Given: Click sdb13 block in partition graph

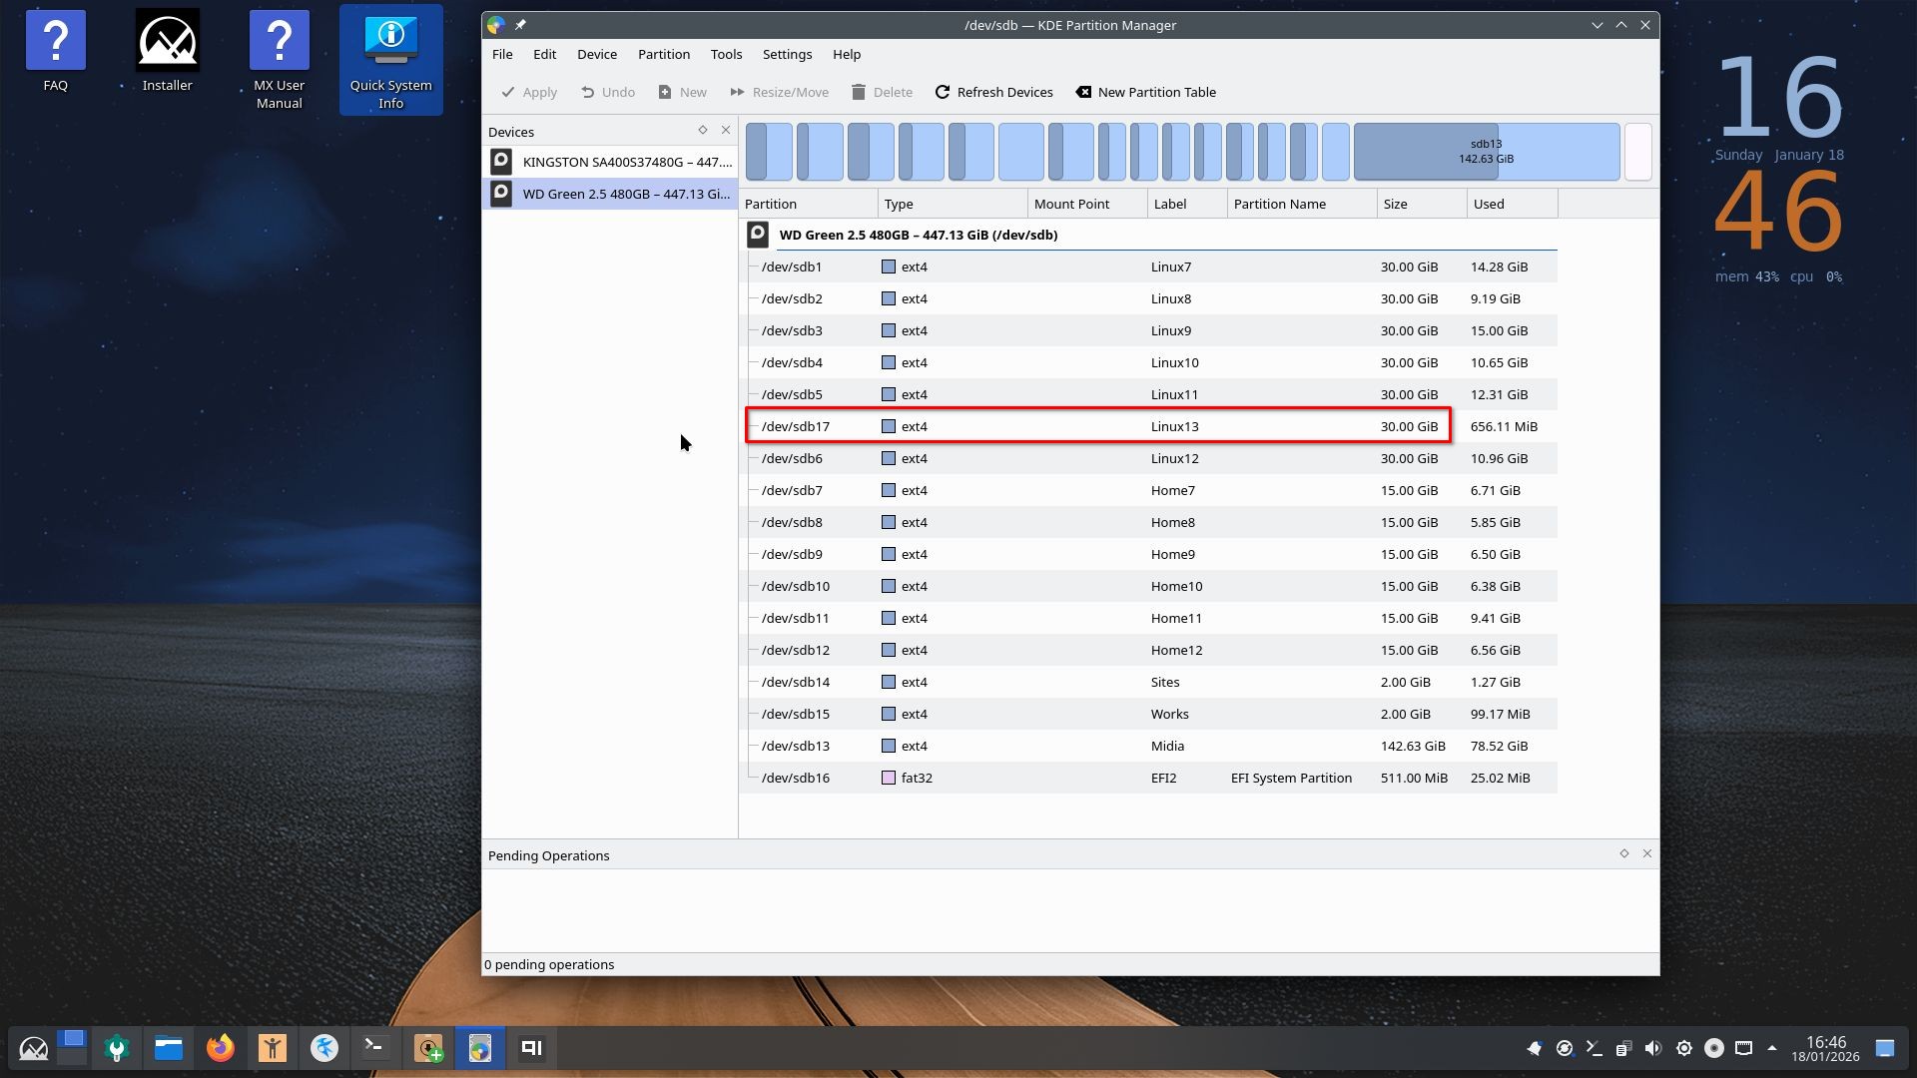Looking at the screenshot, I should click(1486, 152).
